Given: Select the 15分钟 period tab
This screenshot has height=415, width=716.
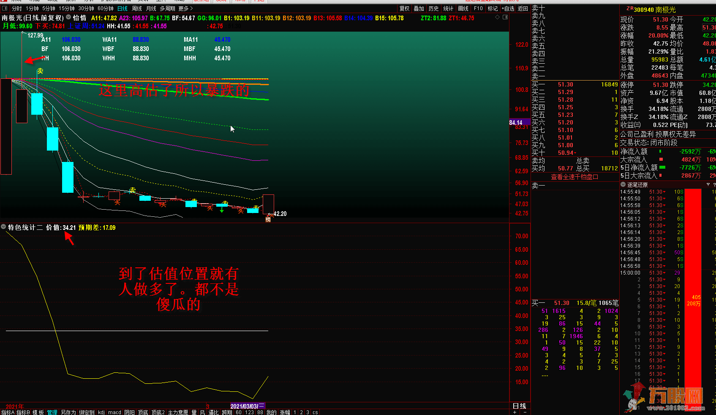Looking at the screenshot, I should (x=67, y=8).
